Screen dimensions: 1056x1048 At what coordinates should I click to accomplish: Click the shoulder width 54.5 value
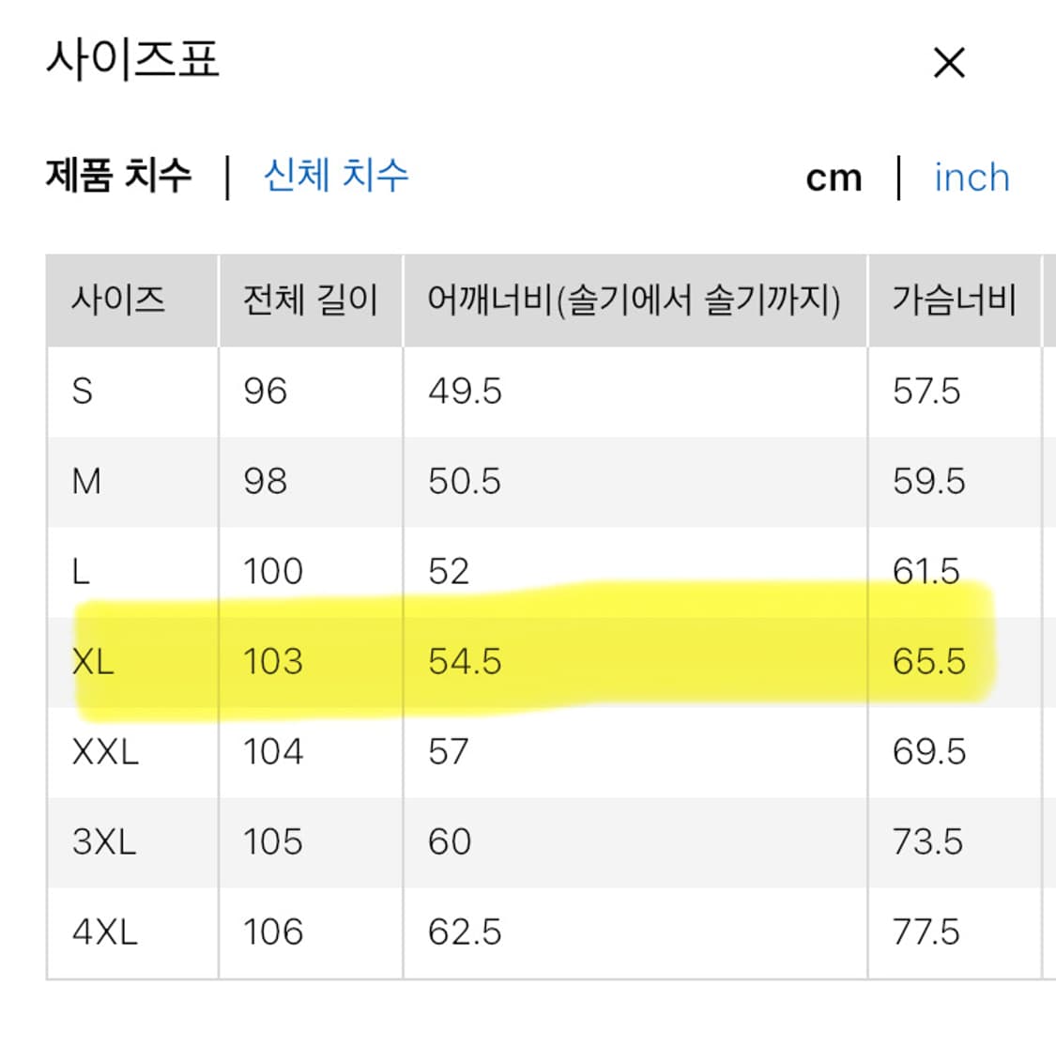[x=461, y=661]
